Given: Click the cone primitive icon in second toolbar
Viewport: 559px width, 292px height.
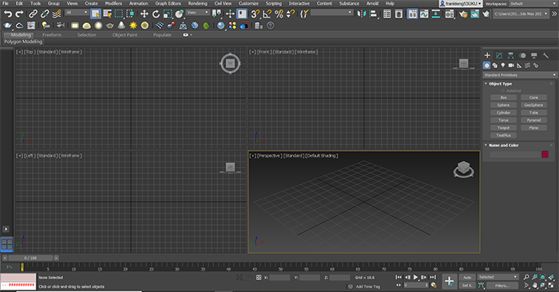Looking at the screenshot, I should [121, 26].
